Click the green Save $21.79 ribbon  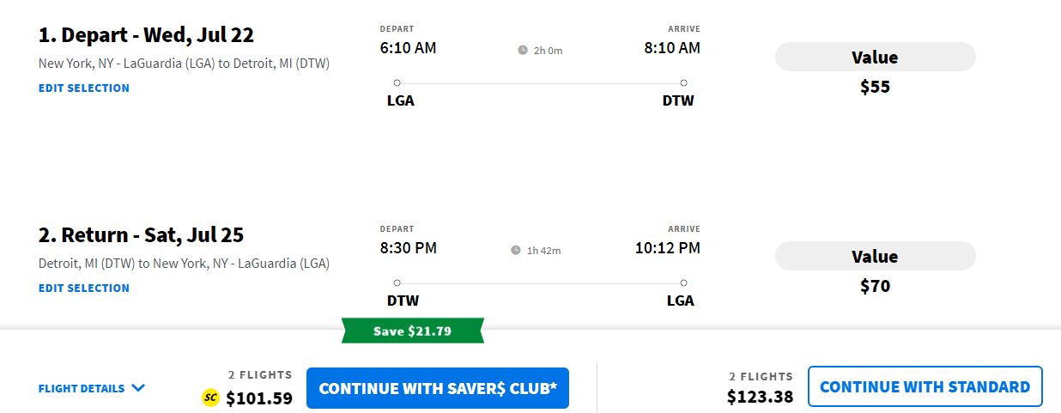413,331
